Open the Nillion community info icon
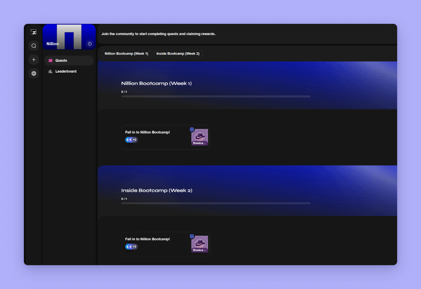 point(90,44)
